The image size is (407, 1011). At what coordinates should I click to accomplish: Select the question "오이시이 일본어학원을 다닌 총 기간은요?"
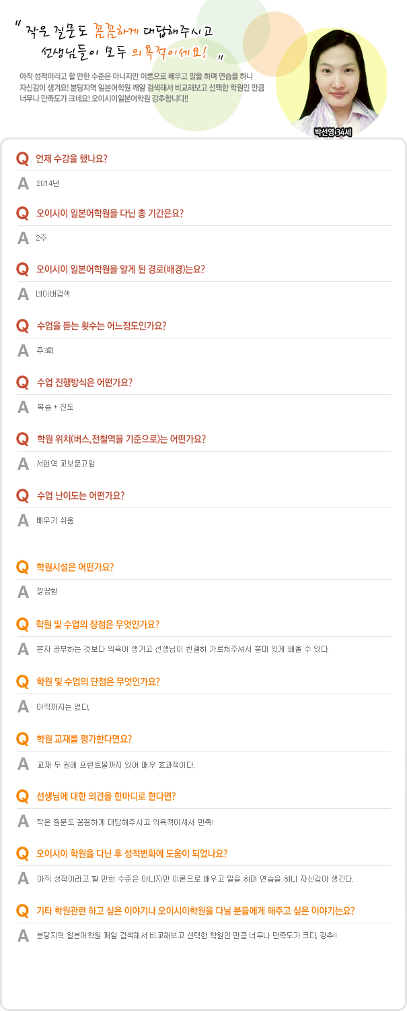click(x=110, y=214)
